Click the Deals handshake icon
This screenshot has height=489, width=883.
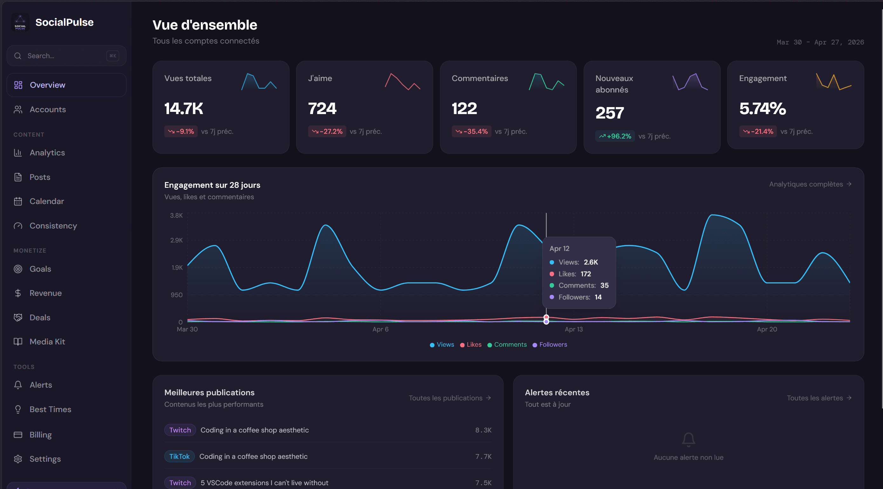(x=18, y=318)
